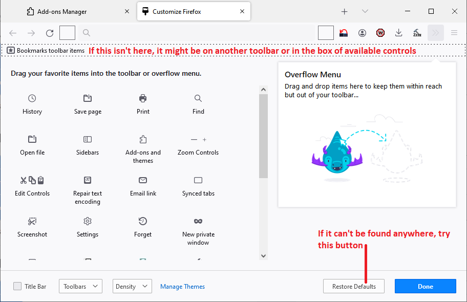
Task: Click the Forward arrow in the toolbar
Action: [x=31, y=33]
